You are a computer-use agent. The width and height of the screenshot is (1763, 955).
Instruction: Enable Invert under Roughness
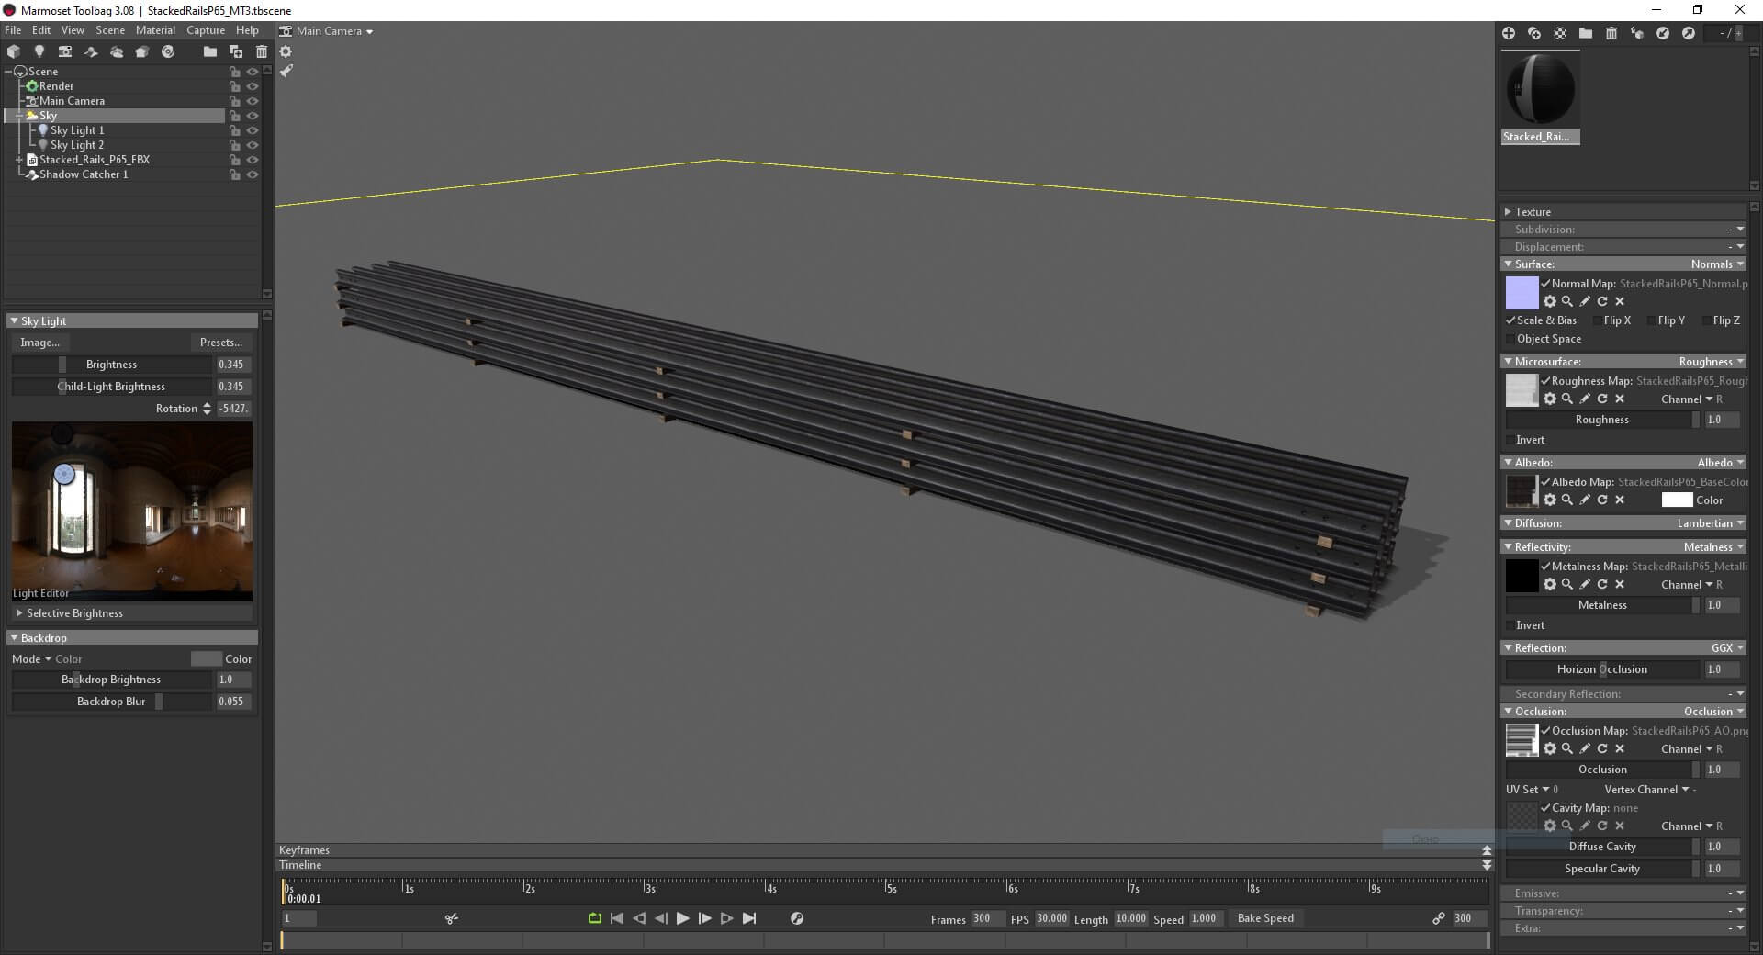click(1510, 440)
